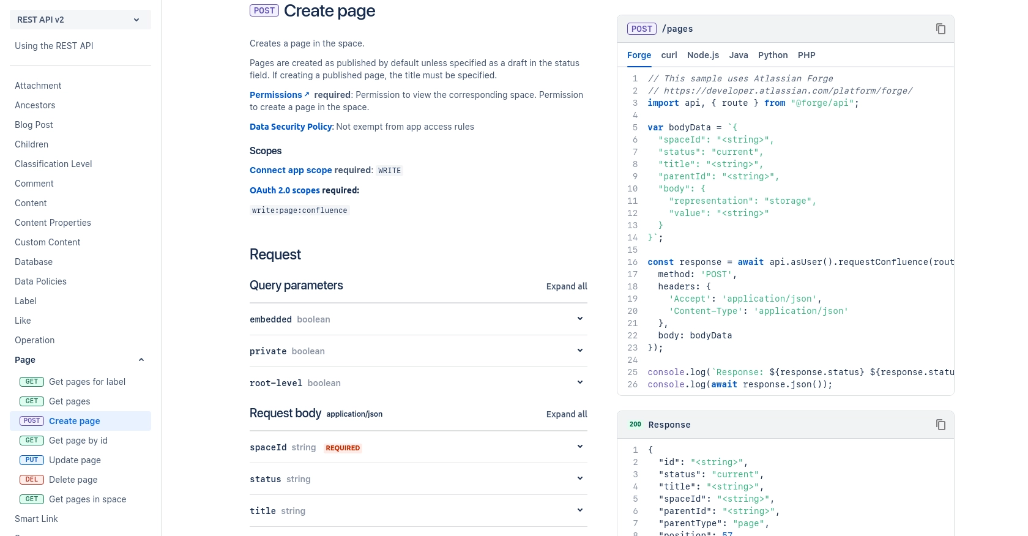
Task: Expand all Query parameters
Action: point(567,286)
